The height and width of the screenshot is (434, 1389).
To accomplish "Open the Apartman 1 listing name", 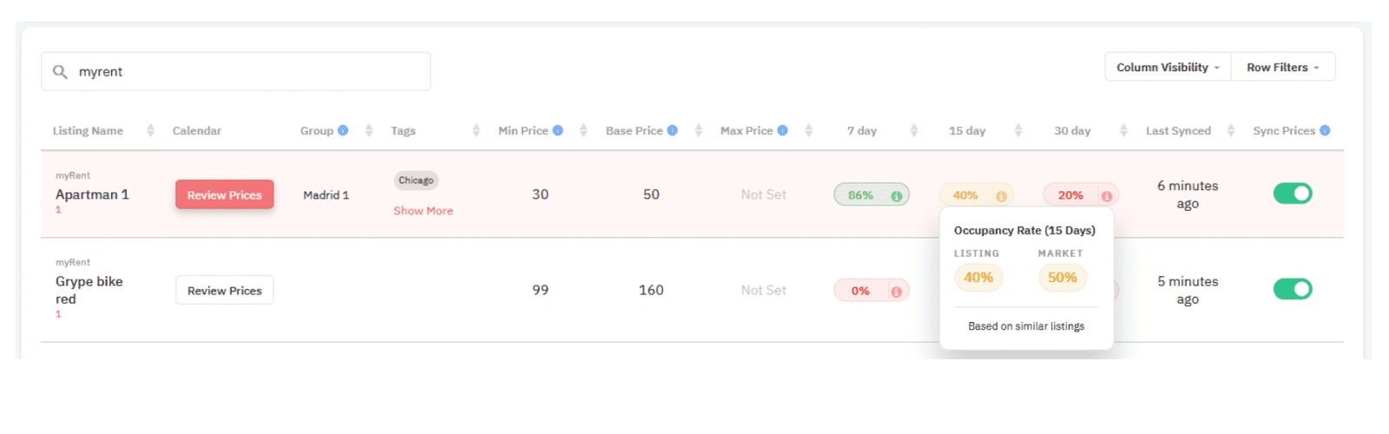I will (92, 194).
